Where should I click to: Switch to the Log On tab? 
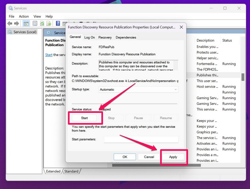tap(90, 37)
